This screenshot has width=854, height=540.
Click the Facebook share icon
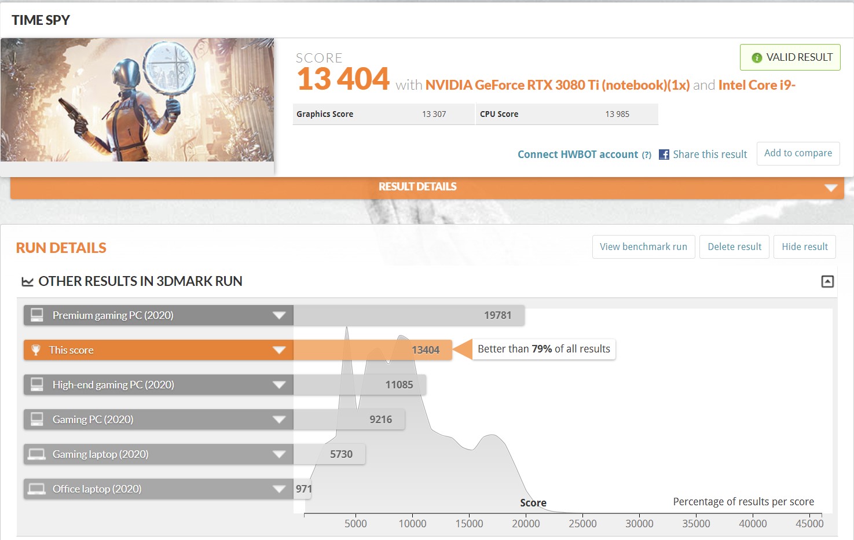(664, 155)
